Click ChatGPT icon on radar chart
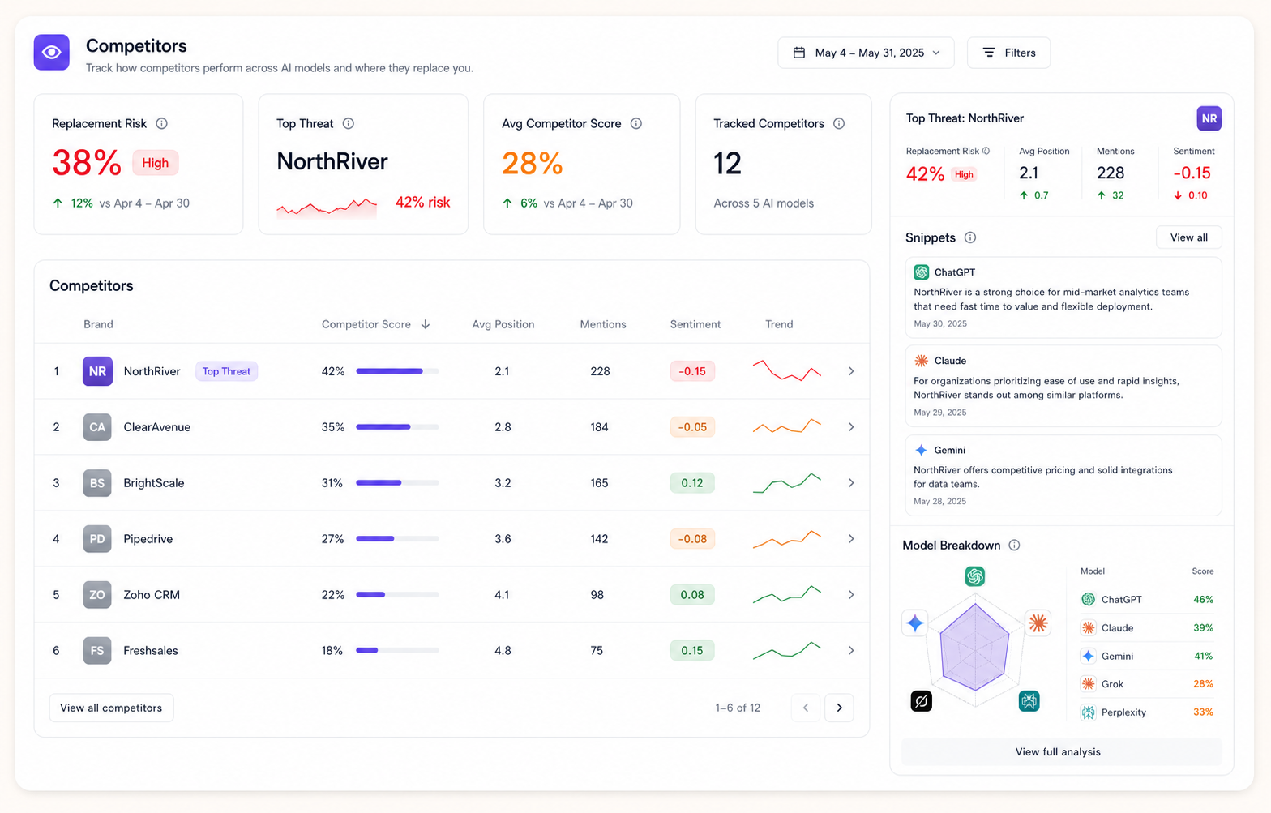 (975, 576)
